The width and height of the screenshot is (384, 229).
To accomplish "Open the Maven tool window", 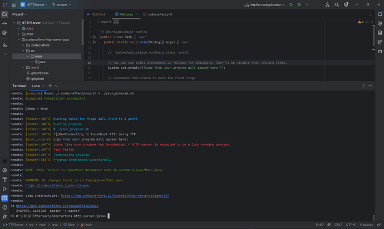I will click(x=380, y=51).
